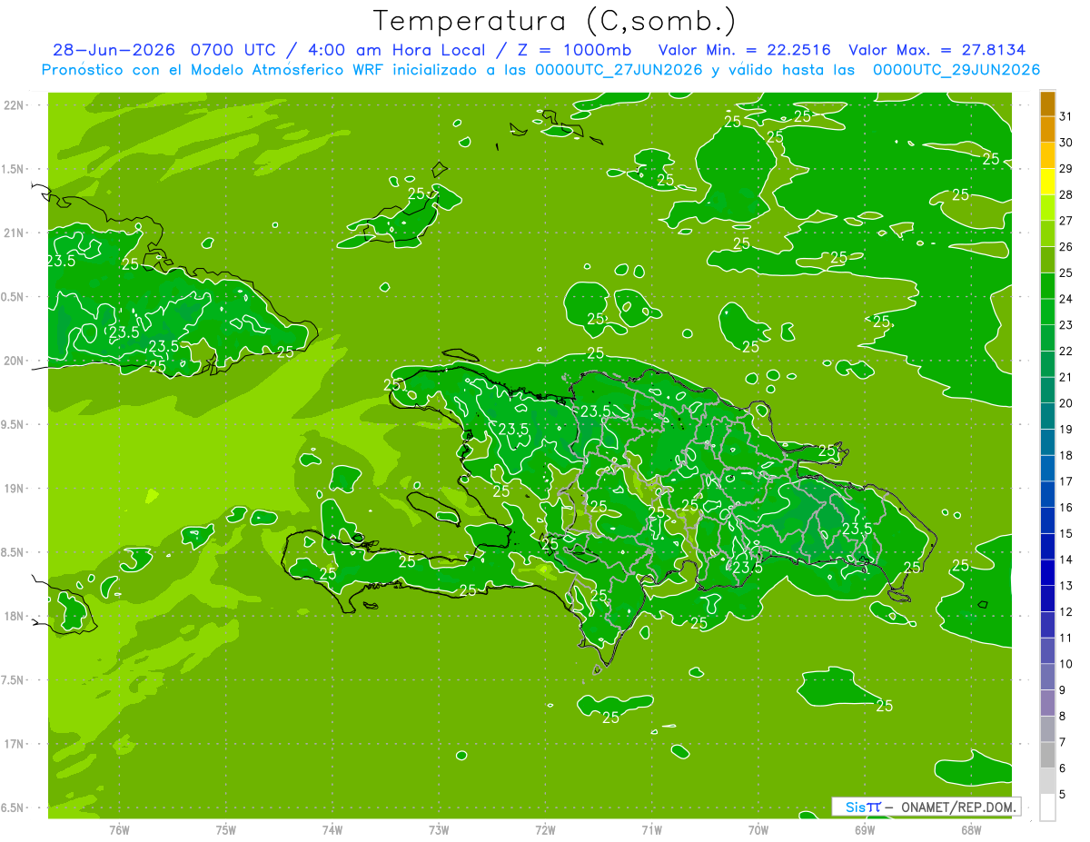The height and width of the screenshot is (842, 1090).
Task: Click the "20" label on the color scale
Action: 1066,403
